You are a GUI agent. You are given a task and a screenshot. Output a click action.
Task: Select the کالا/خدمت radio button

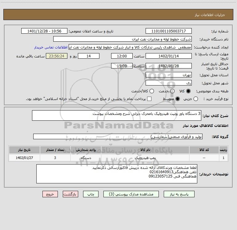(x=152, y=91)
